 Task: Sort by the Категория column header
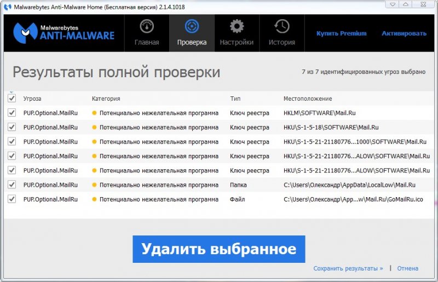point(106,99)
